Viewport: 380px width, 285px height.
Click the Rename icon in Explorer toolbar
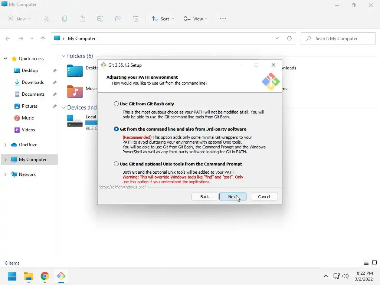point(100,19)
